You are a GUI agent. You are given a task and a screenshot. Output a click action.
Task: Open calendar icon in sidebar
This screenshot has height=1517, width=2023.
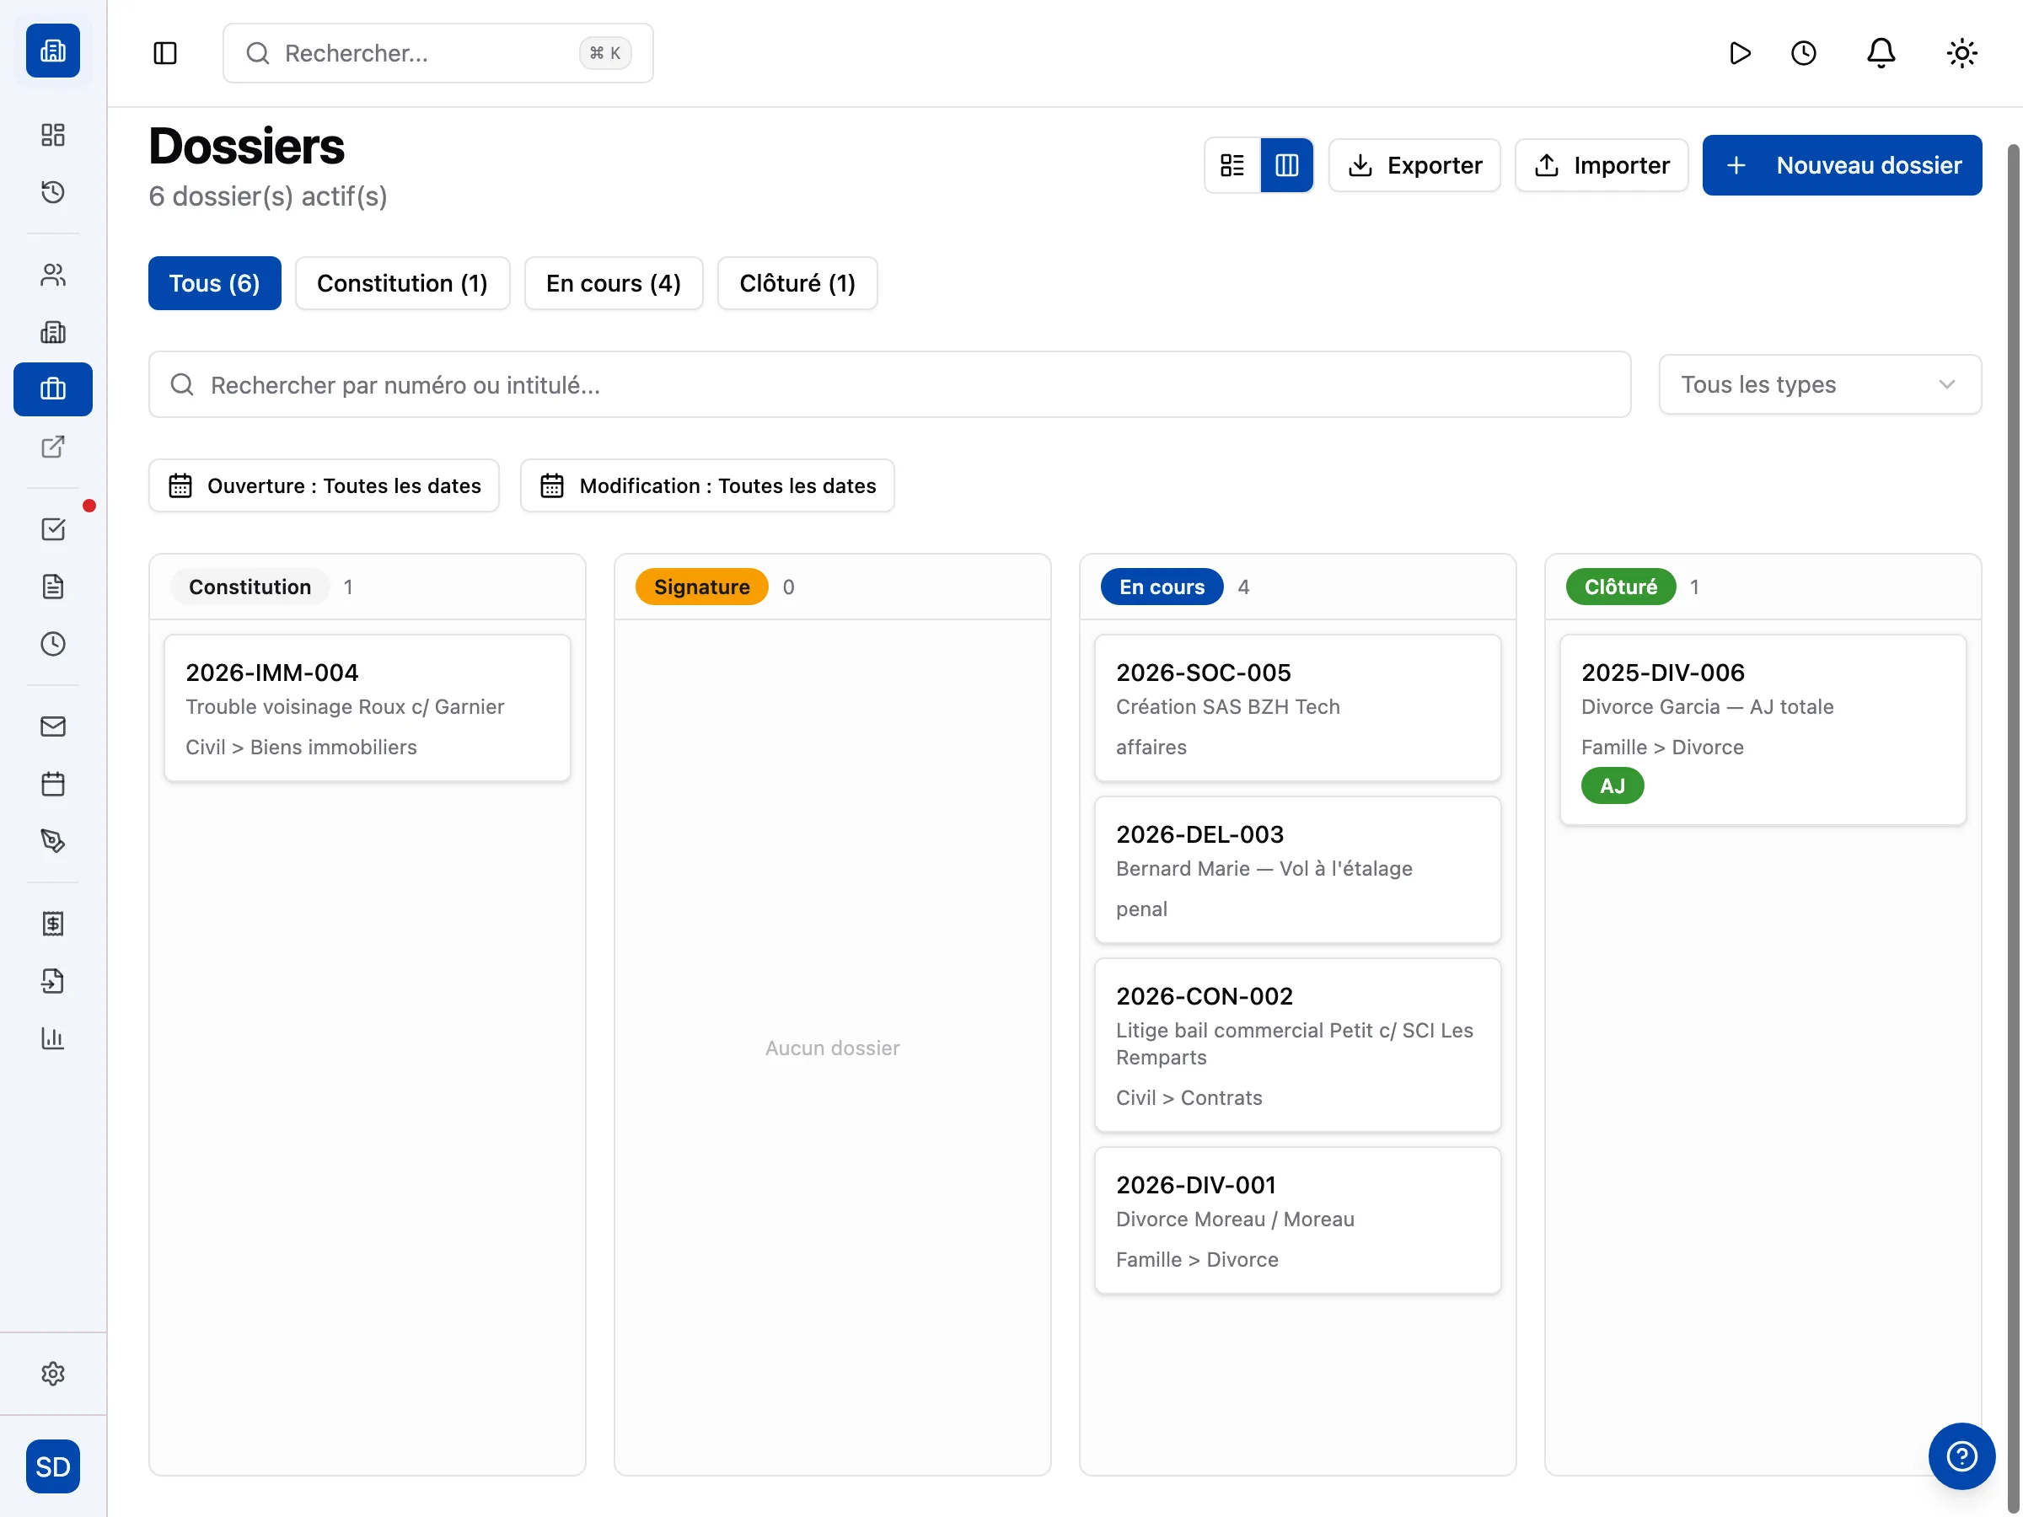click(53, 784)
